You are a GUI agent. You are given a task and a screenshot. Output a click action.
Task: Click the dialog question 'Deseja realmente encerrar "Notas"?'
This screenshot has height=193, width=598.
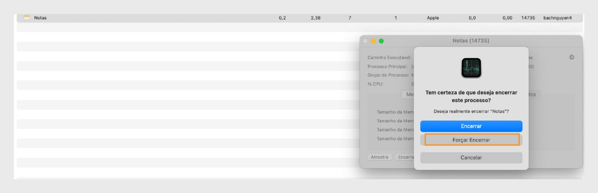point(471,111)
